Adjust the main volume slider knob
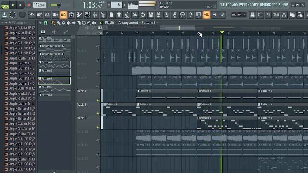The image size is (308, 173). click(59, 5)
